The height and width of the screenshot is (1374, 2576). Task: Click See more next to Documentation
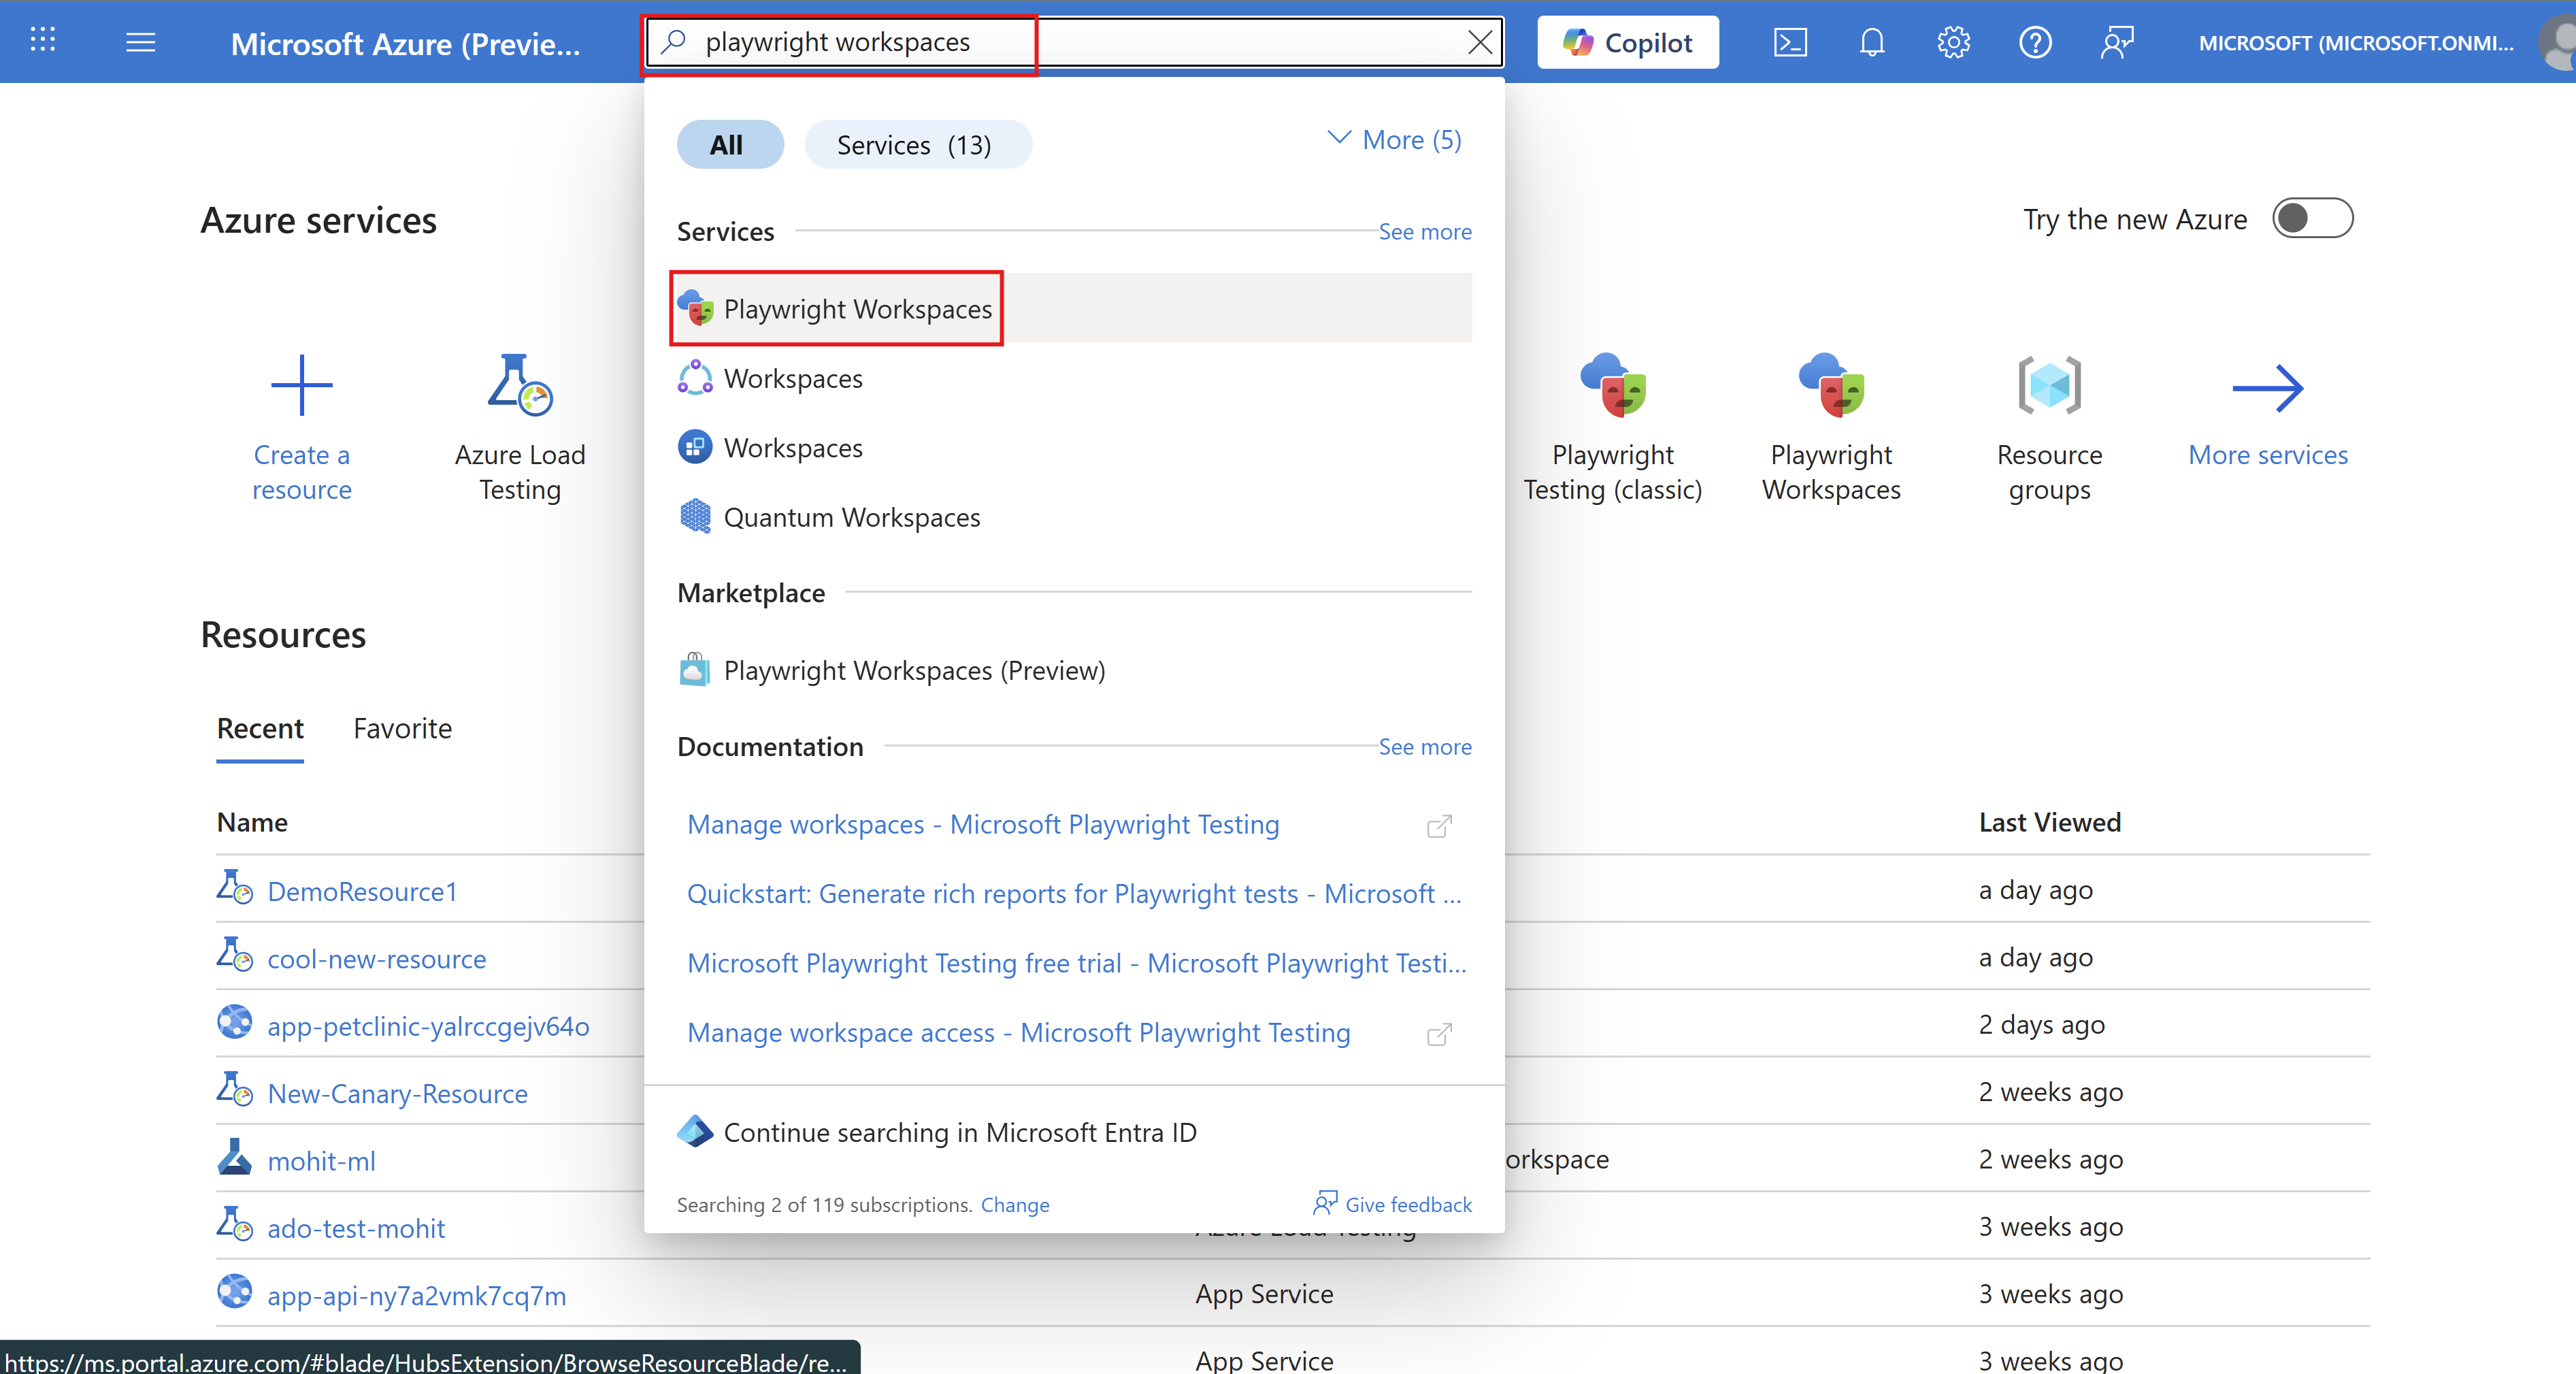click(x=1424, y=747)
